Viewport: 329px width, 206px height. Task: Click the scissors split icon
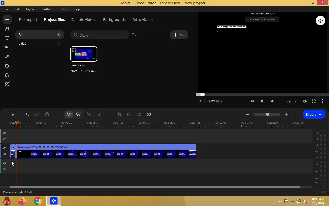pos(89,114)
